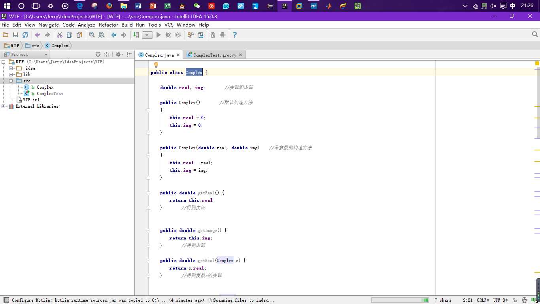The image size is (540, 304).
Task: Click the indexing progress bar in status bar
Action: tap(400, 300)
